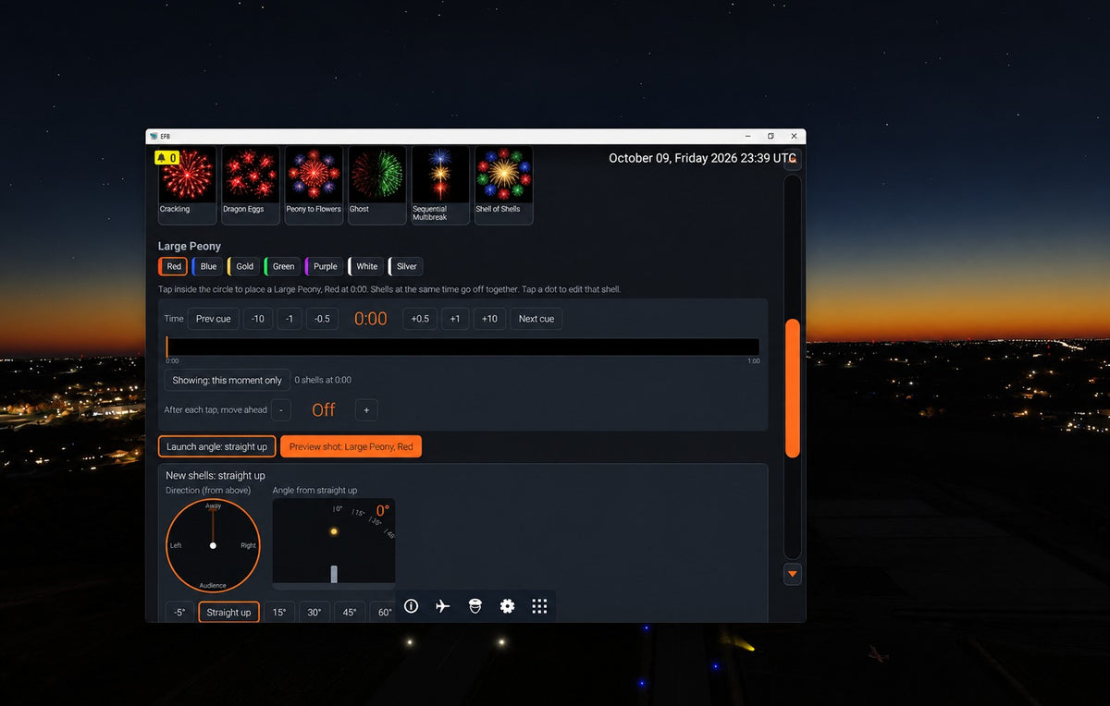Jump to Next cue
Screen dimensions: 1110x706
pyautogui.click(x=536, y=319)
